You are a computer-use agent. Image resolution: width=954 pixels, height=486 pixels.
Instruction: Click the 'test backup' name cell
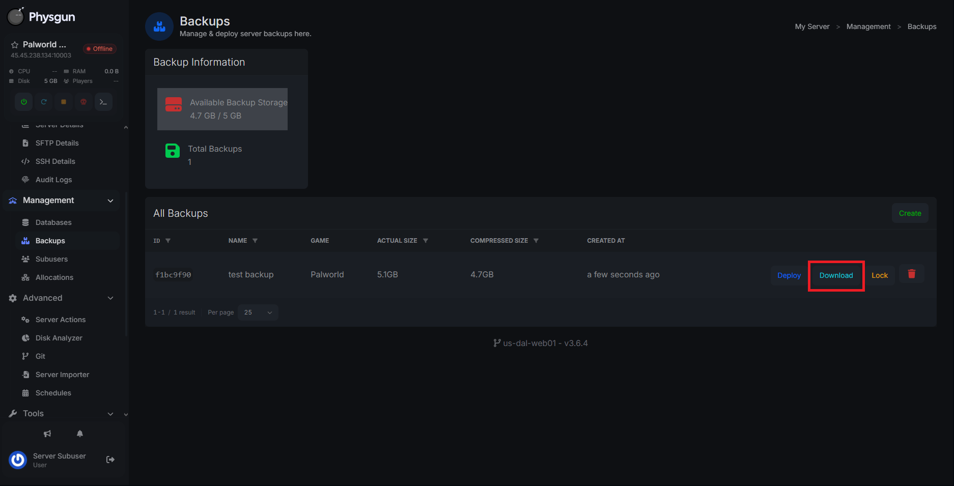pyautogui.click(x=251, y=275)
